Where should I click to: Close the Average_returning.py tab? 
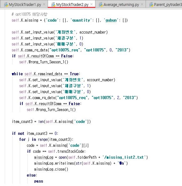click(142, 4)
